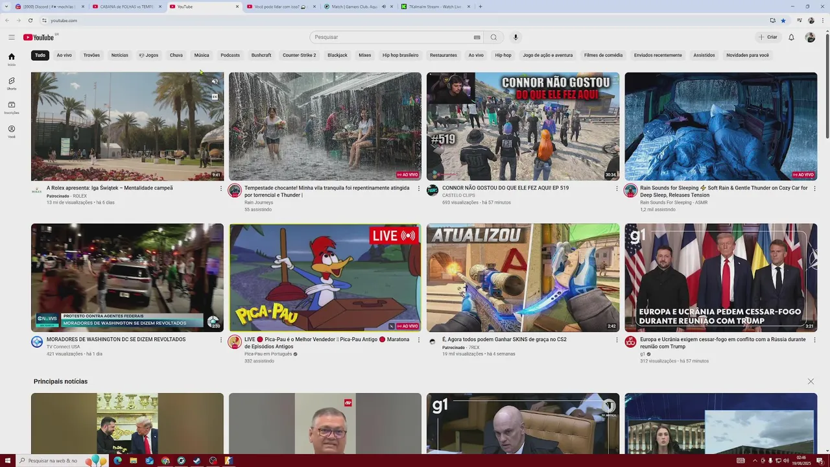Open CASTELO CLIPS channel name link

(x=458, y=195)
